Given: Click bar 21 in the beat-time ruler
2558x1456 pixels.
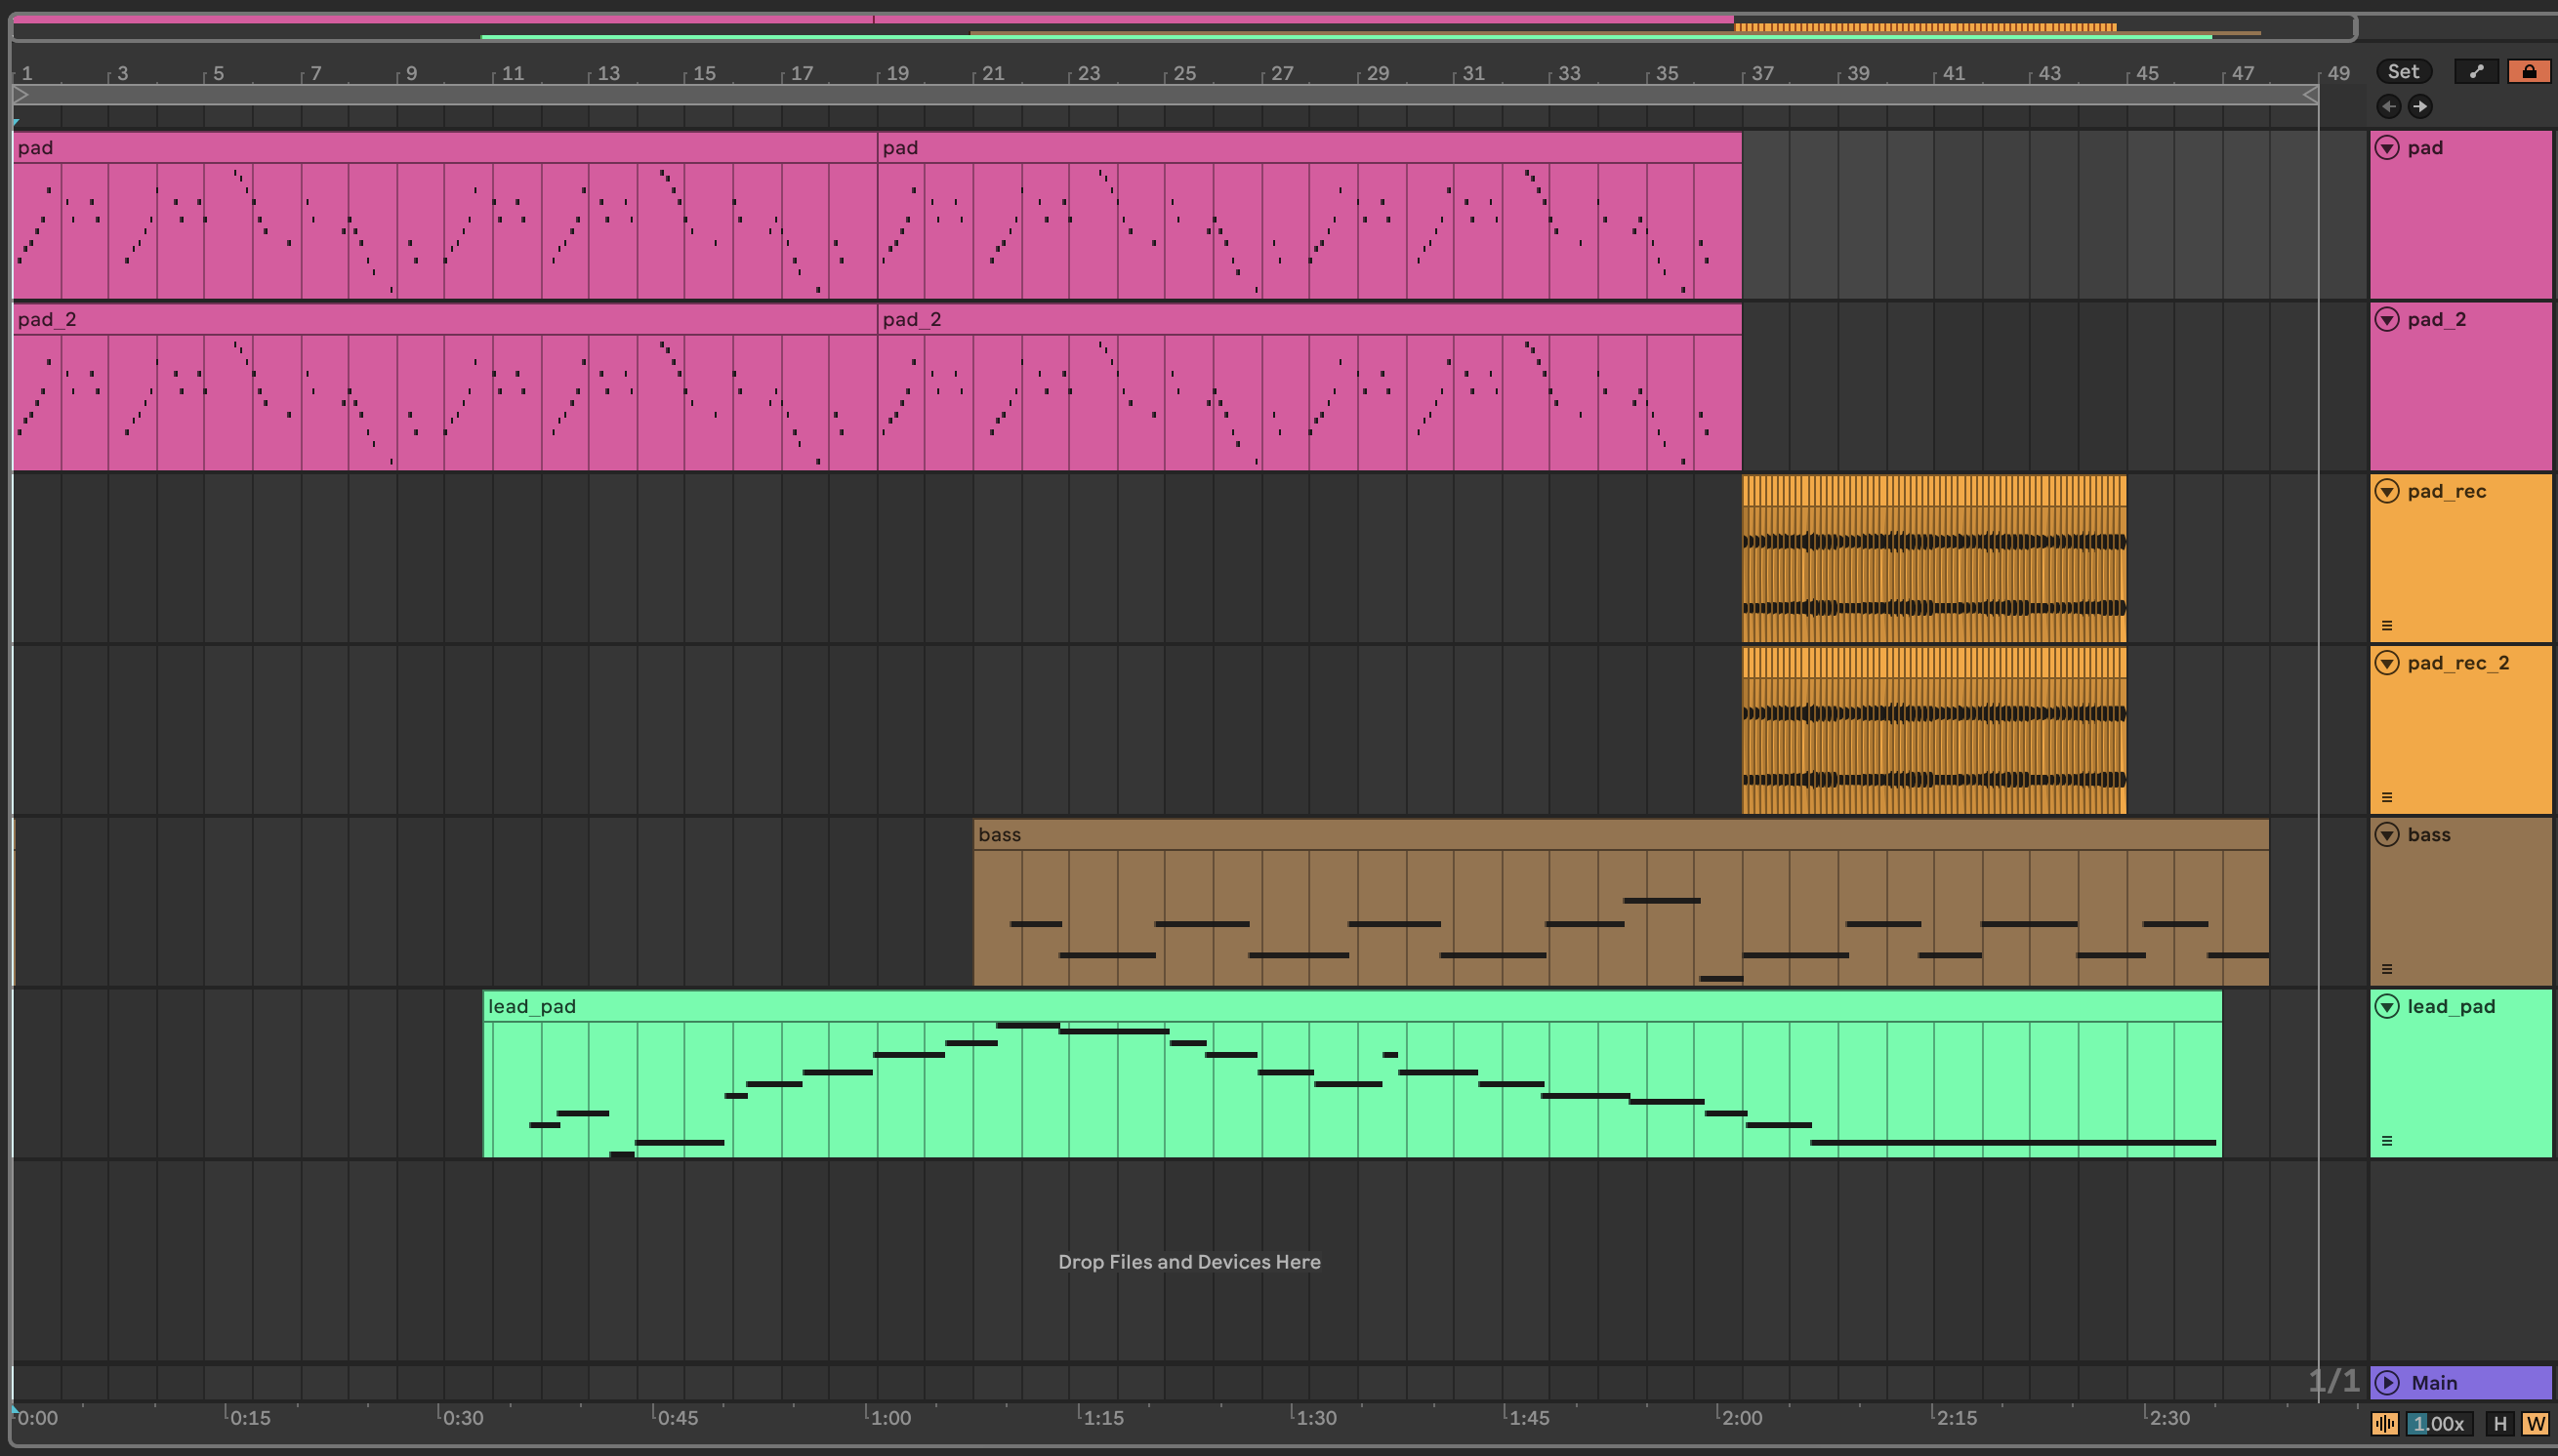Looking at the screenshot, I should click(x=992, y=73).
